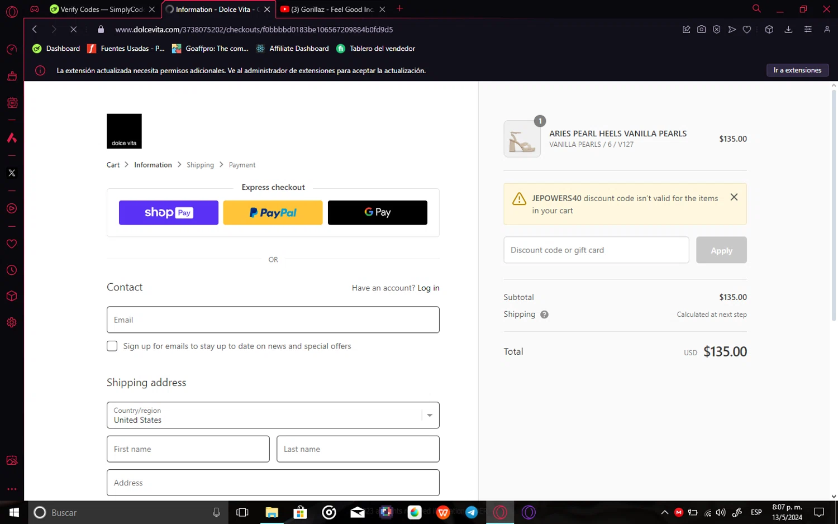Stop loading the page with X button
Screen dimensions: 838x524
[73, 29]
